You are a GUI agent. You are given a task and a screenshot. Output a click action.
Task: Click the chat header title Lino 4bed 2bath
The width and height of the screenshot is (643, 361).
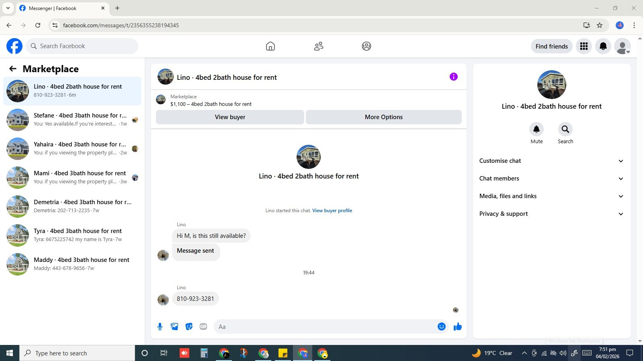tap(227, 77)
